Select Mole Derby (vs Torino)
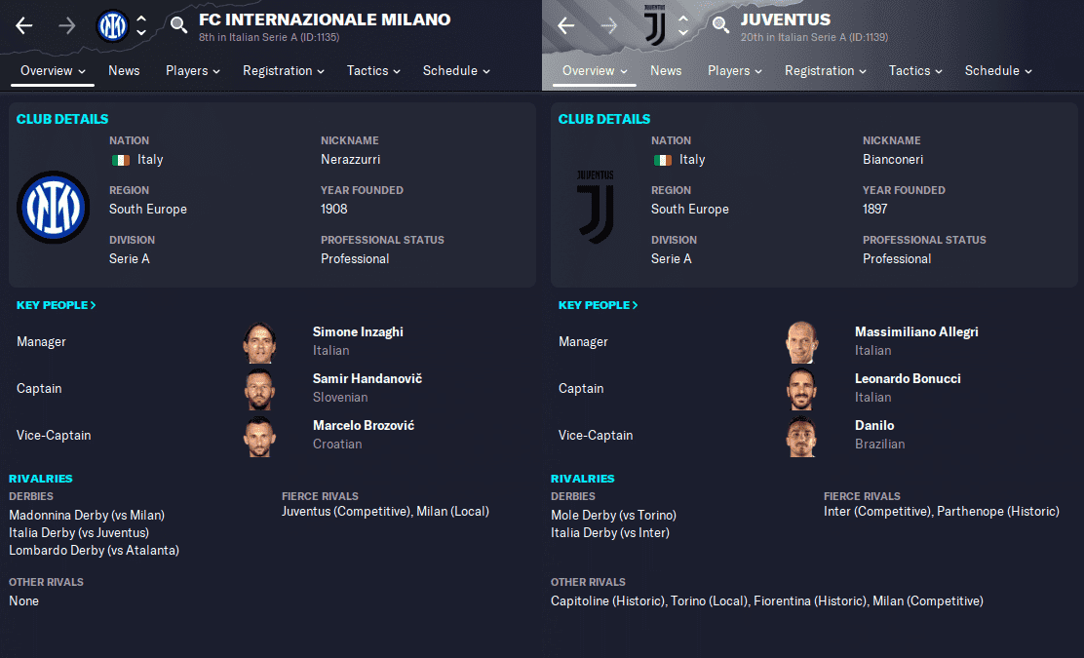Screen dimensions: 1084x658 click(613, 515)
